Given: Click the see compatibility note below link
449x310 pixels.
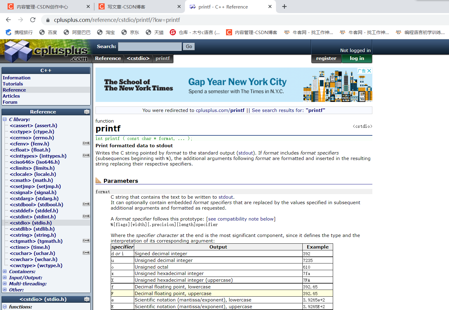Looking at the screenshot, I should [242, 219].
